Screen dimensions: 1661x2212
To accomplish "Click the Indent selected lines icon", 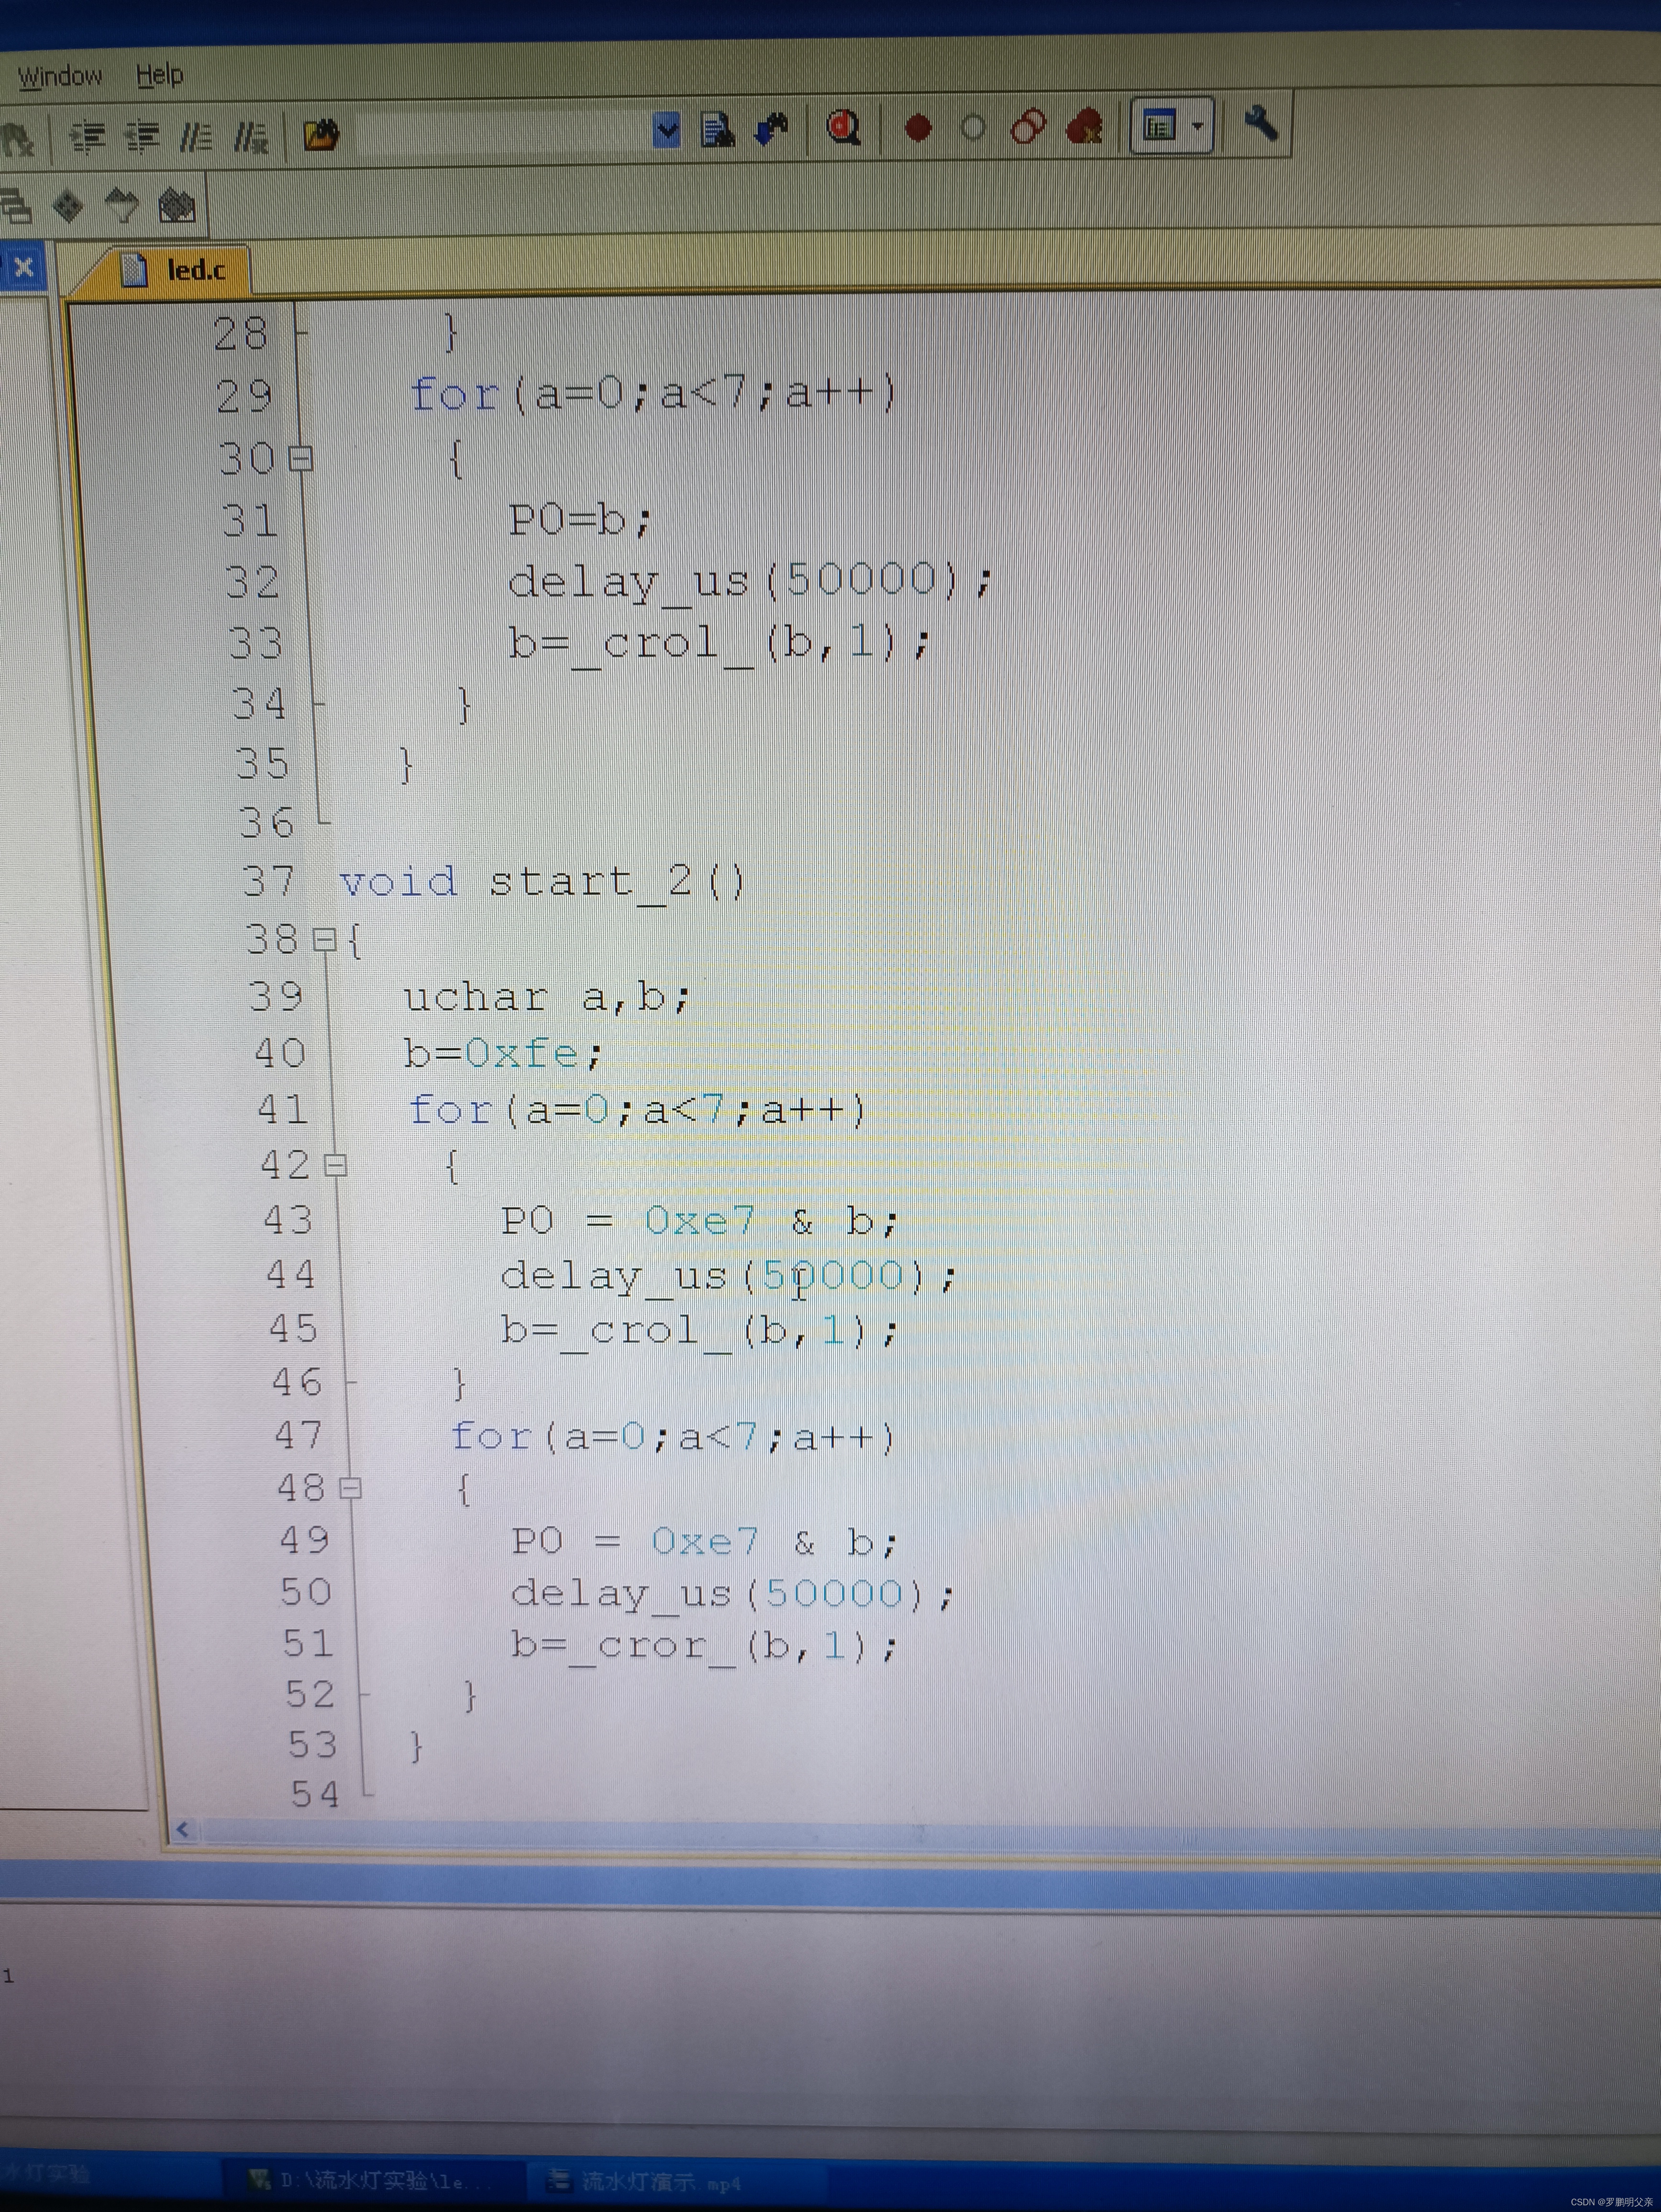I will [x=88, y=135].
